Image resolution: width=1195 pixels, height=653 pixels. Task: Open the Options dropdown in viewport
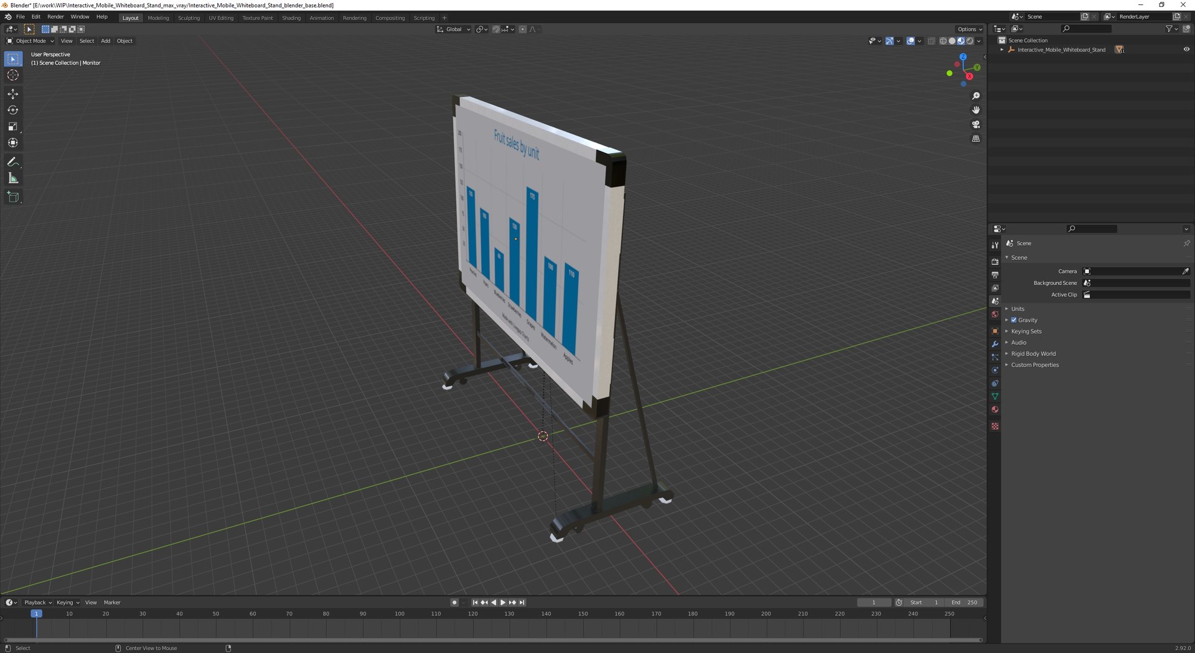pos(970,29)
